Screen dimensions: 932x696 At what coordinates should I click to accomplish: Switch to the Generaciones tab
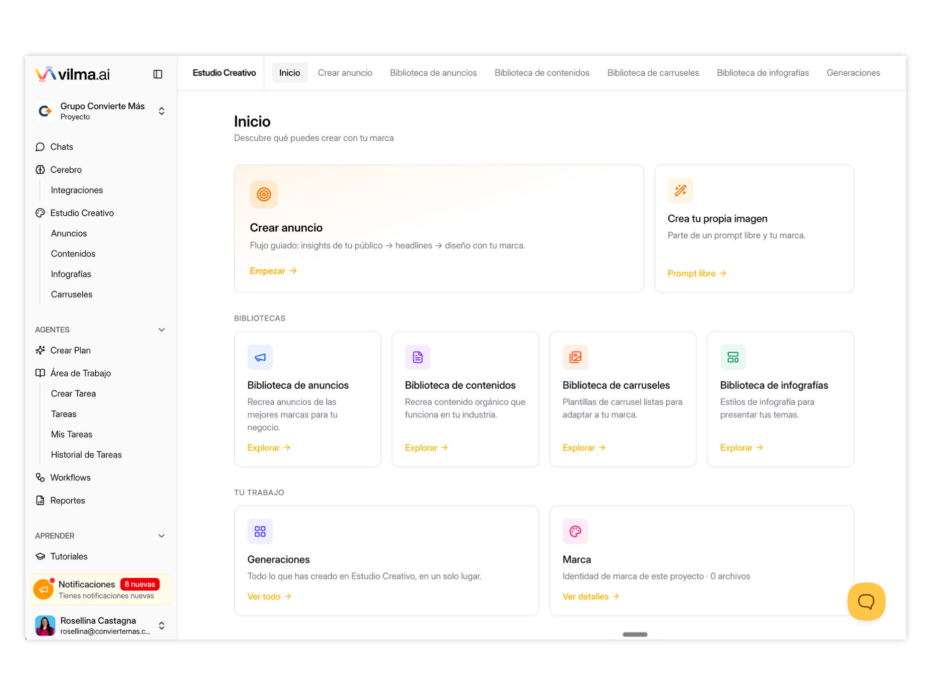(x=853, y=73)
